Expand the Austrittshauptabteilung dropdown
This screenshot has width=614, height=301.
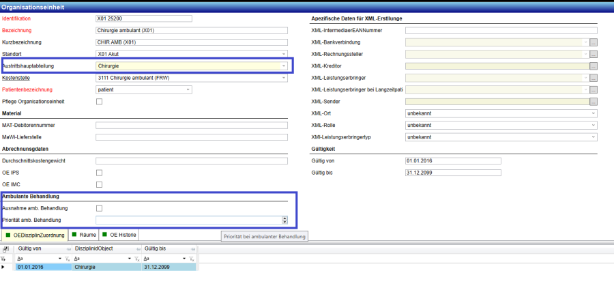[x=284, y=66]
